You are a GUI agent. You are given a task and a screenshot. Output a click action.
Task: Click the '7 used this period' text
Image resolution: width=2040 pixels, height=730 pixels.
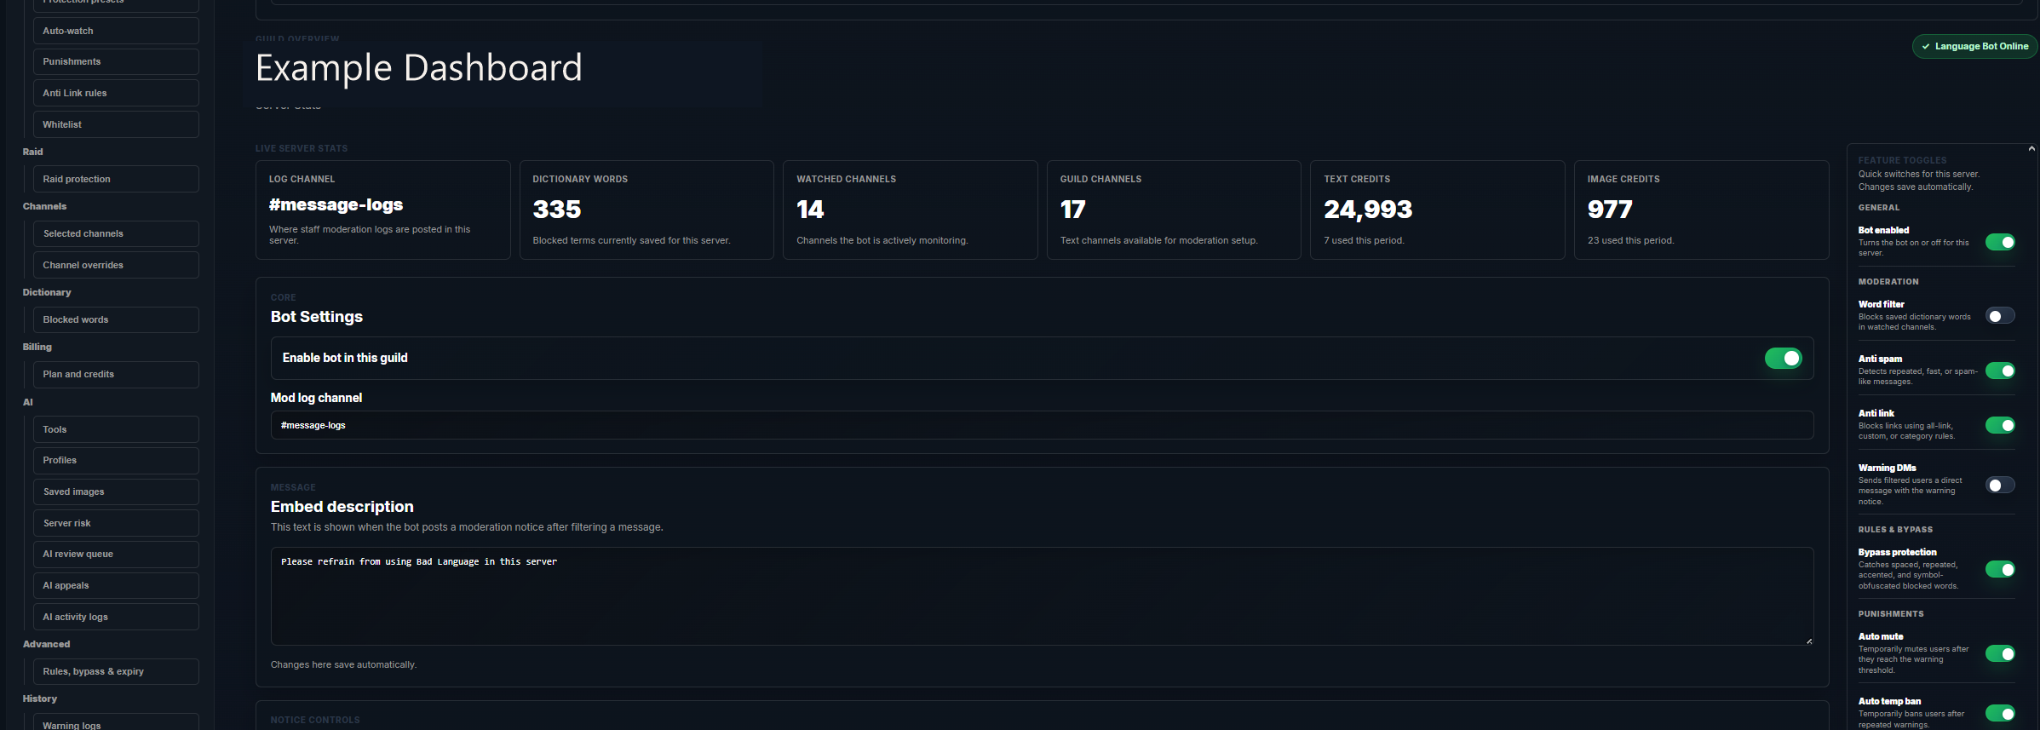tap(1364, 240)
